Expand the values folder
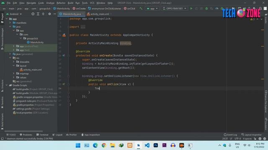This screenshot has height=150, width=268. 14,77
